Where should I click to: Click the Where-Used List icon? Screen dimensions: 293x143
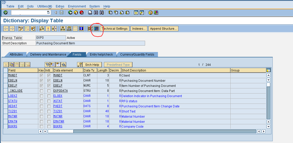(x=54, y=28)
